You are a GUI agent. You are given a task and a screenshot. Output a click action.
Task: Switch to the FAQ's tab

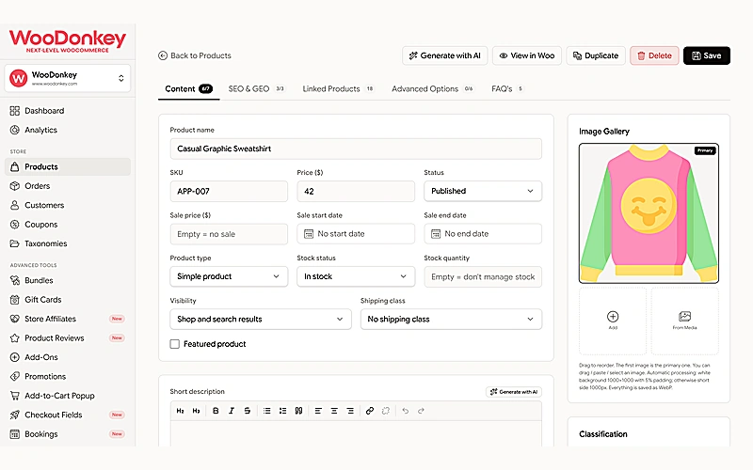(506, 88)
